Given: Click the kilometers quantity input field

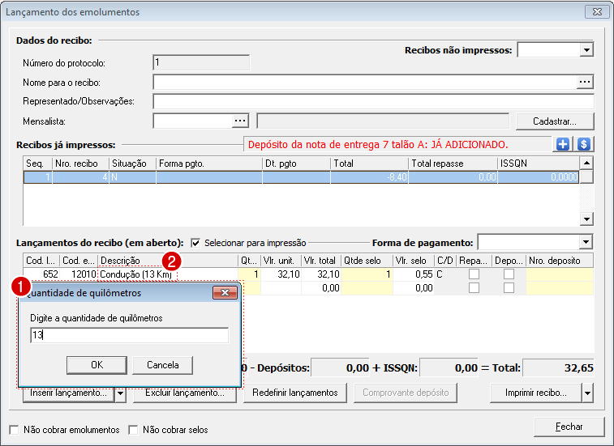Looking at the screenshot, I should click(x=129, y=335).
